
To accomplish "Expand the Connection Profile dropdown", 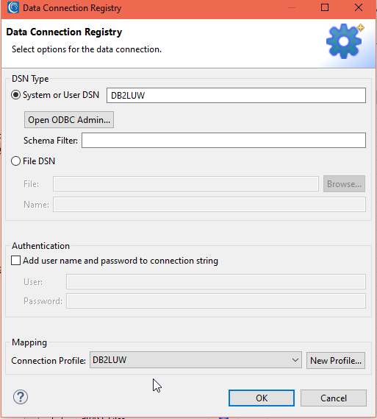I will point(195,360).
